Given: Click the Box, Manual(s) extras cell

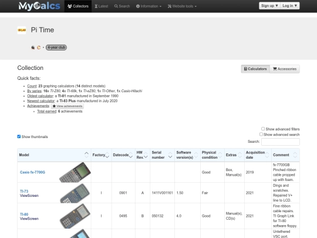Looking at the screenshot, I should (x=234, y=172).
